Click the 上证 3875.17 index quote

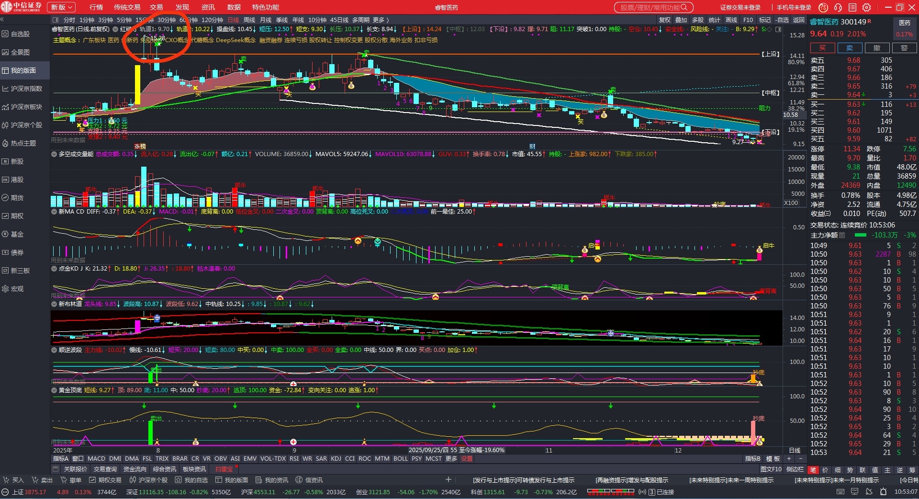tap(29, 492)
